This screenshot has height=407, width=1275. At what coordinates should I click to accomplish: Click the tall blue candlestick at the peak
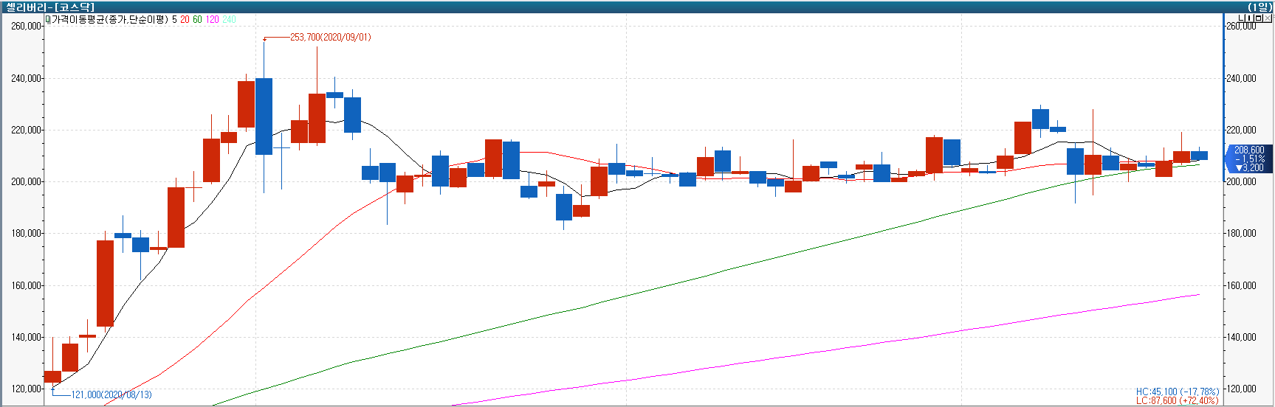coord(264,116)
